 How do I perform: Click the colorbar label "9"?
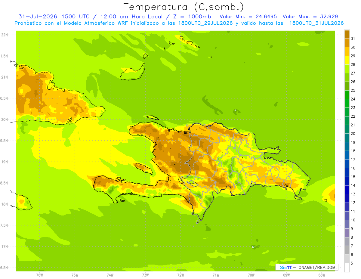click(x=352, y=229)
